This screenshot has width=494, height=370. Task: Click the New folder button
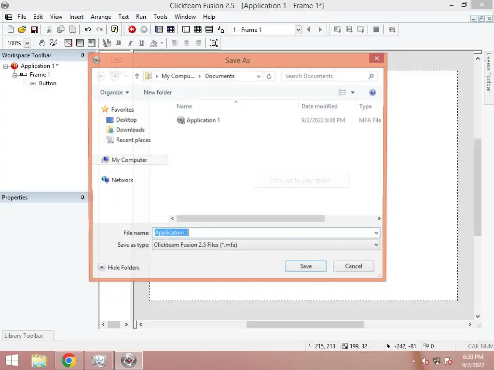click(158, 92)
